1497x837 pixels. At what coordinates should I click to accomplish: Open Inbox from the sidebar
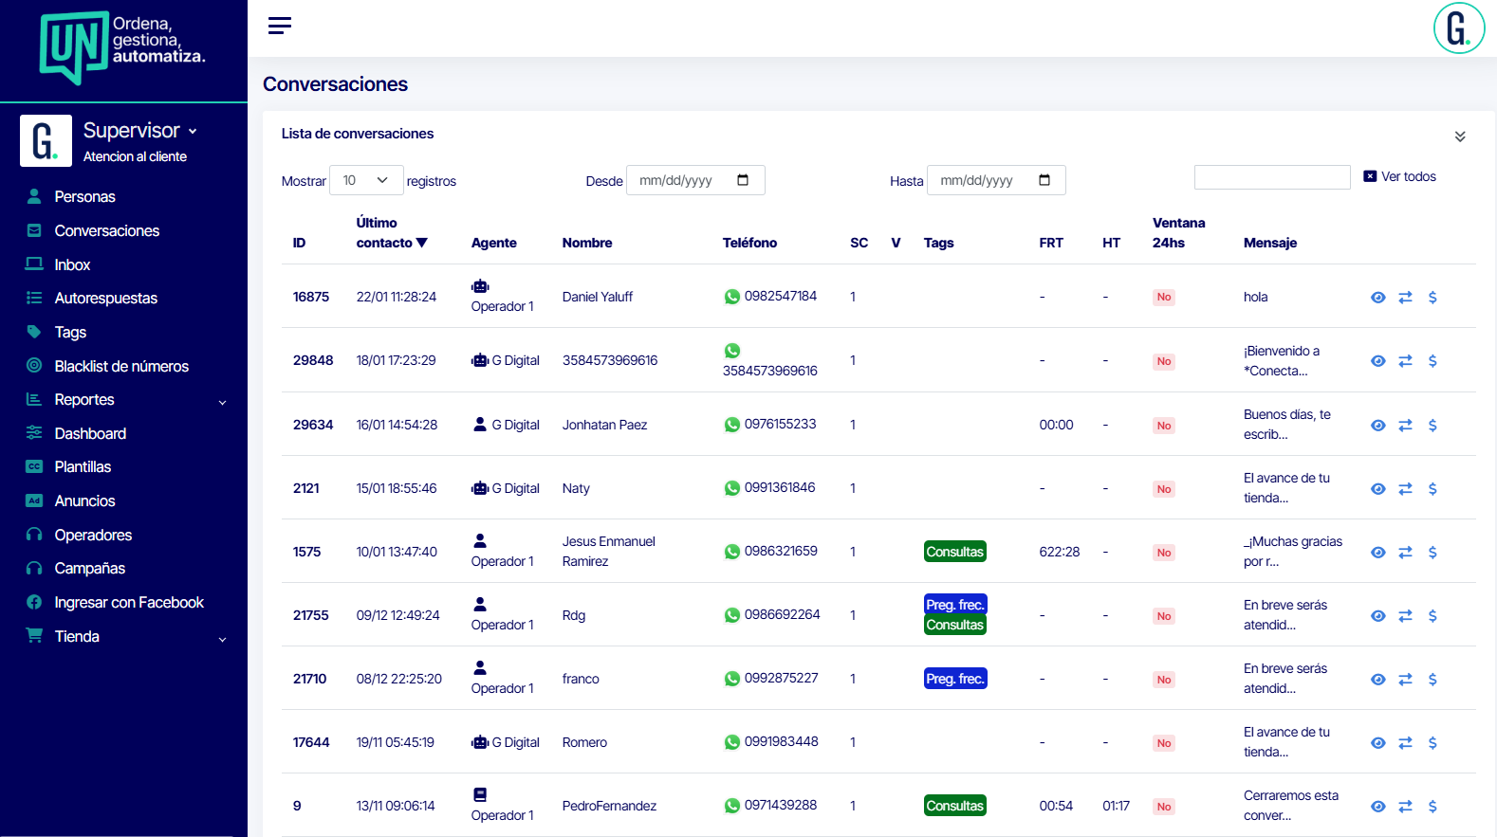pos(72,264)
